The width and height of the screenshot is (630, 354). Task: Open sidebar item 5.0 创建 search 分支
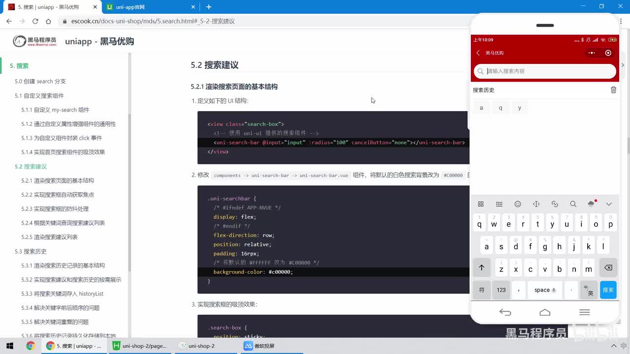coord(40,82)
